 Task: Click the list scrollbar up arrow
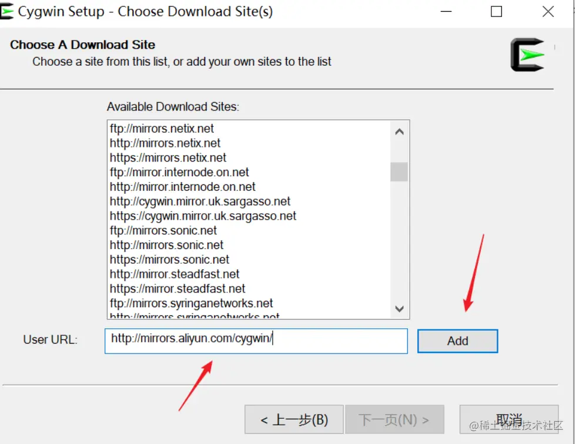pos(399,132)
